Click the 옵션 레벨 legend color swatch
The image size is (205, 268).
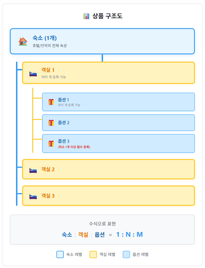pos(126,254)
